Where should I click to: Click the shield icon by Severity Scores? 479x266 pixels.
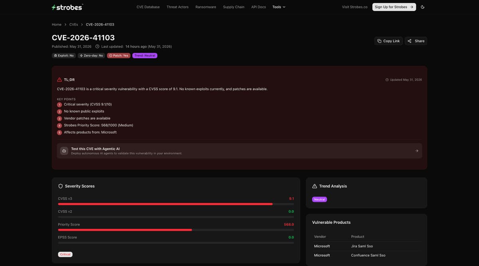pos(61,186)
